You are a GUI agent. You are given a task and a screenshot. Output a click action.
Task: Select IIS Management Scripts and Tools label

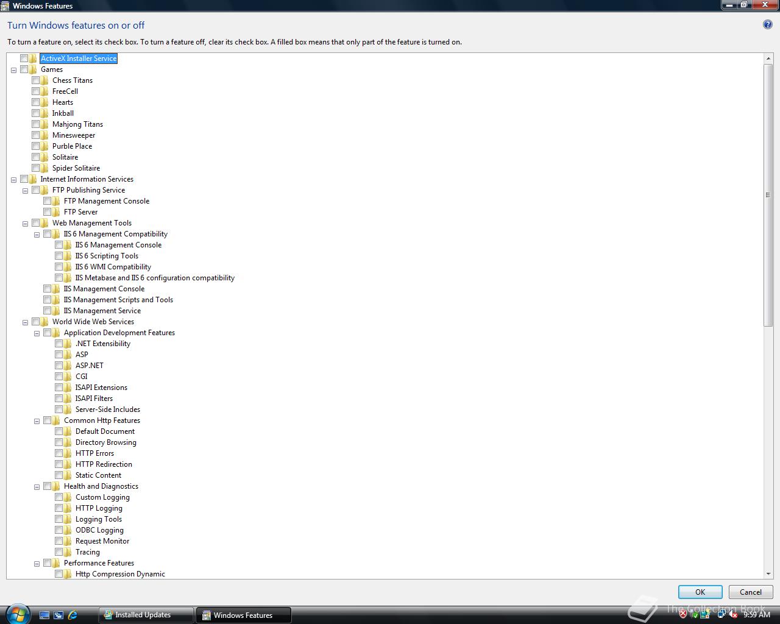point(118,300)
